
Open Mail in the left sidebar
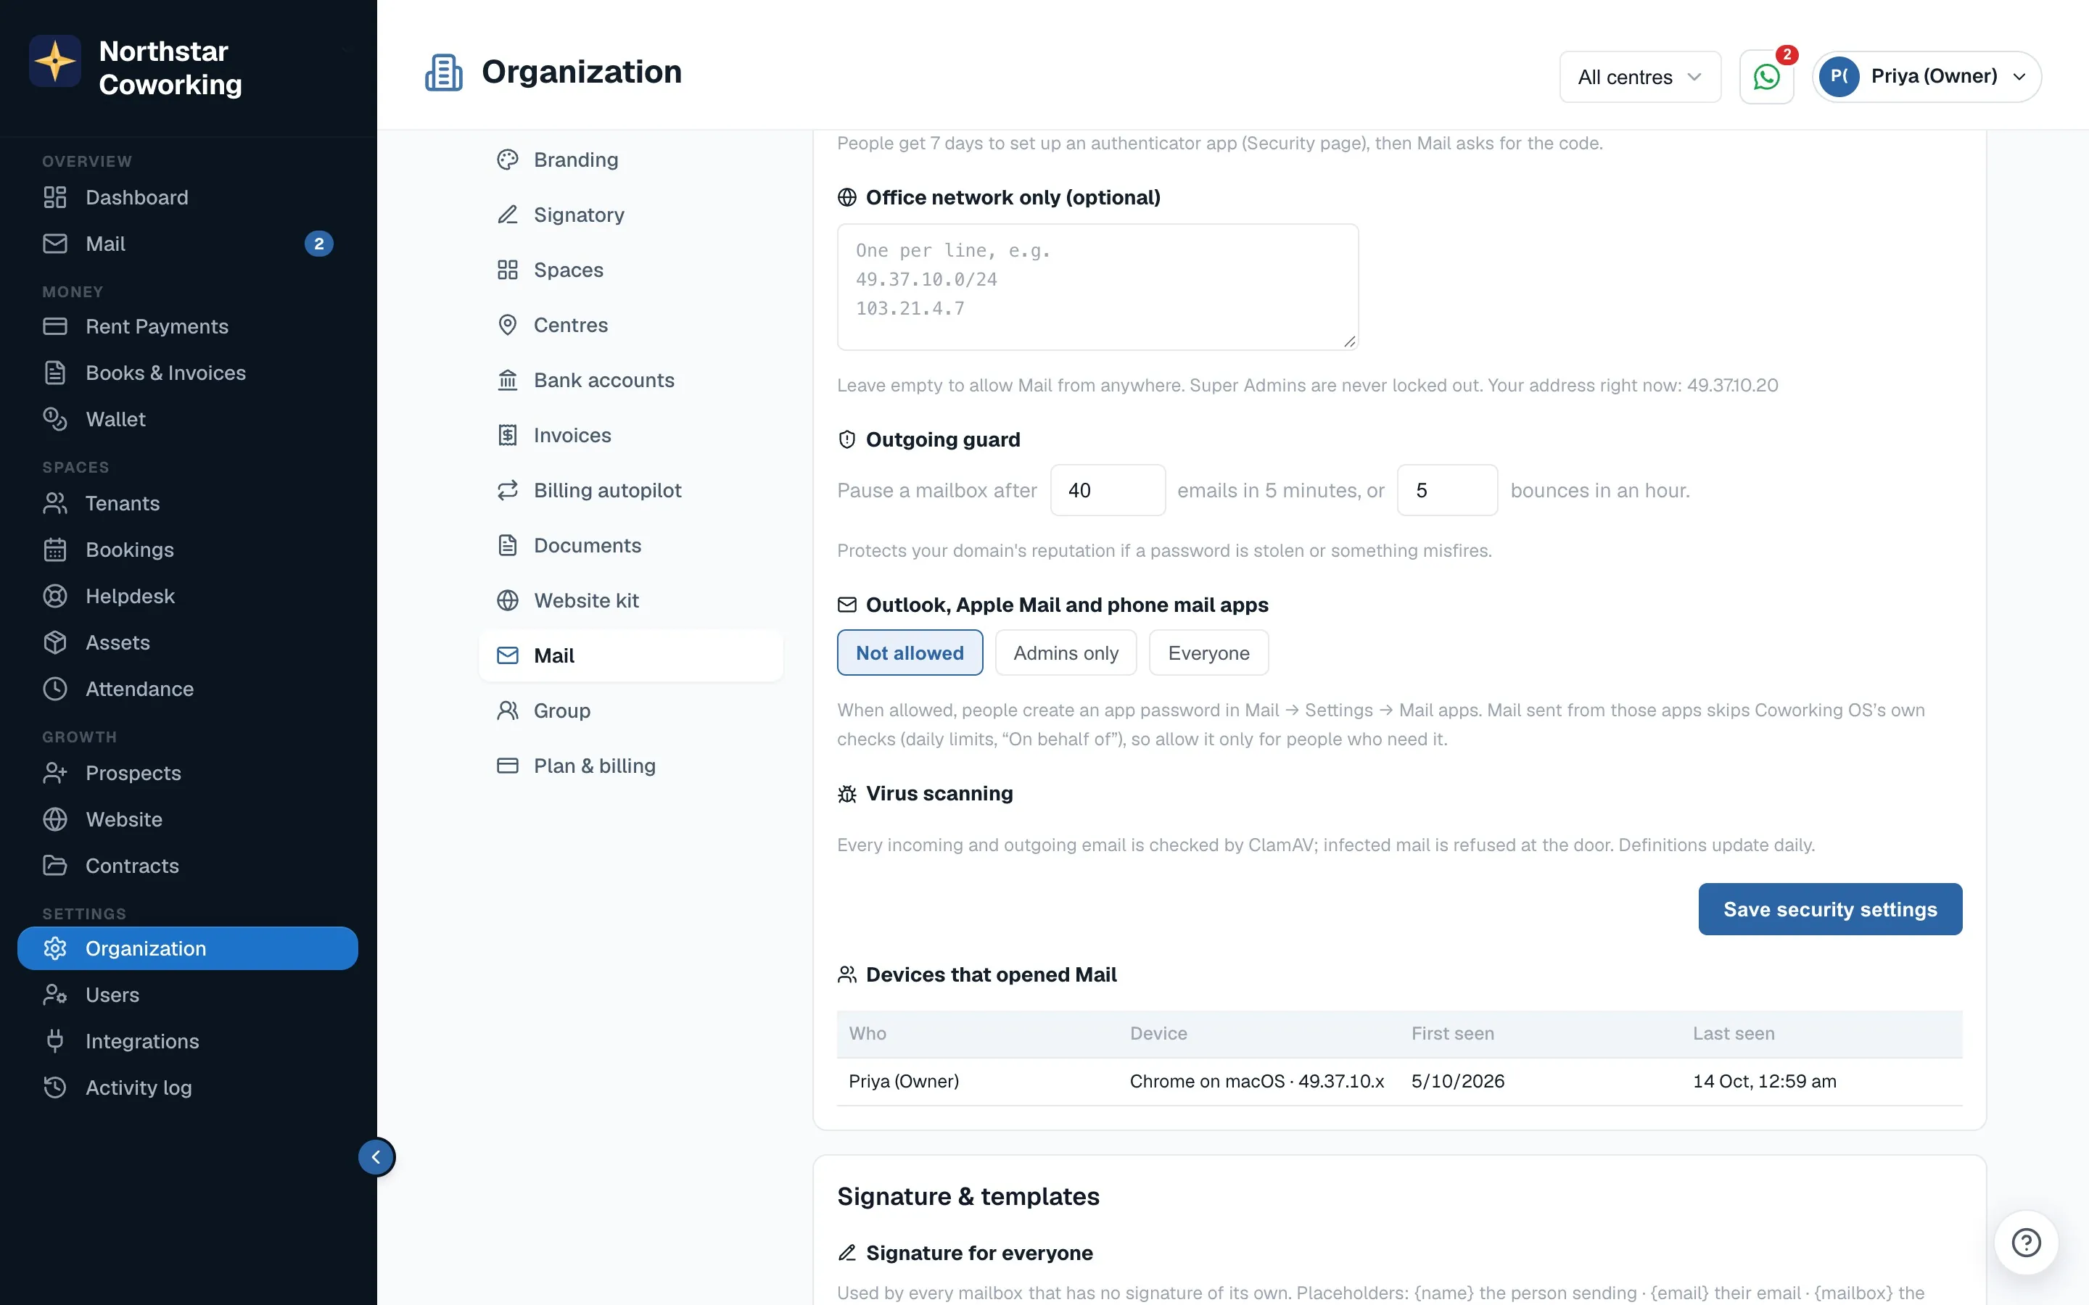click(x=187, y=244)
